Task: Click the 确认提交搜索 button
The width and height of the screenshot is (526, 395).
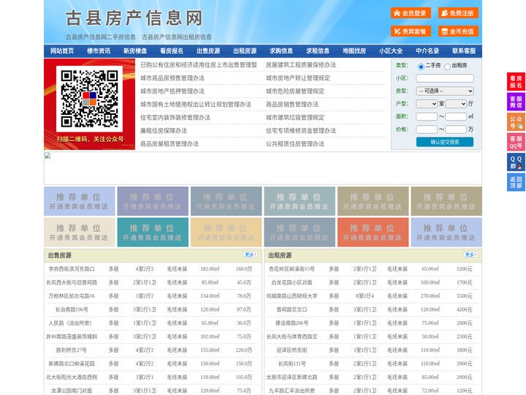Action: (x=445, y=142)
